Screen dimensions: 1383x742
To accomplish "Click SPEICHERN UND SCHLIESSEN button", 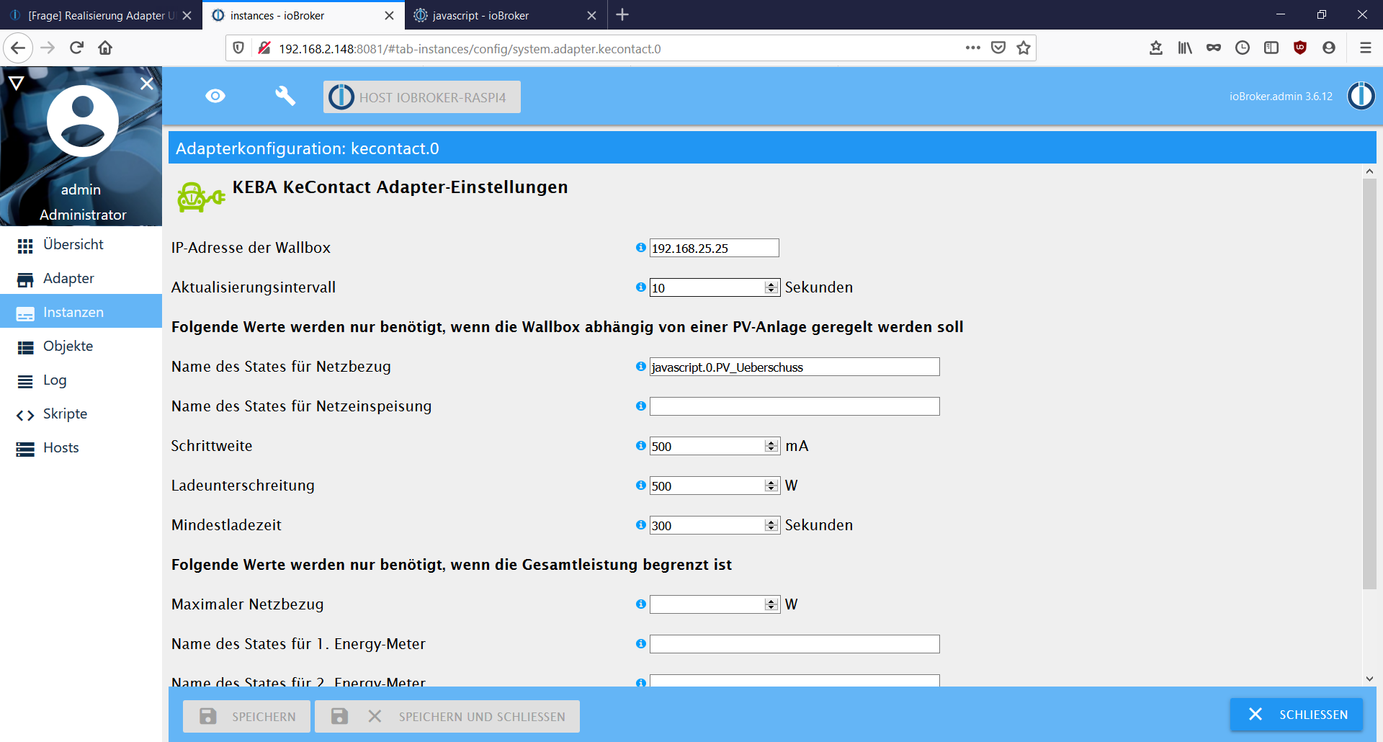I will click(447, 716).
